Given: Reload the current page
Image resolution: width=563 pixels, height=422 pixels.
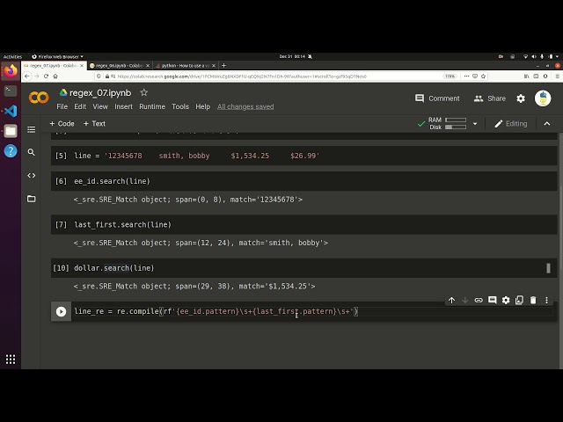Looking at the screenshot, I should coord(46,76).
